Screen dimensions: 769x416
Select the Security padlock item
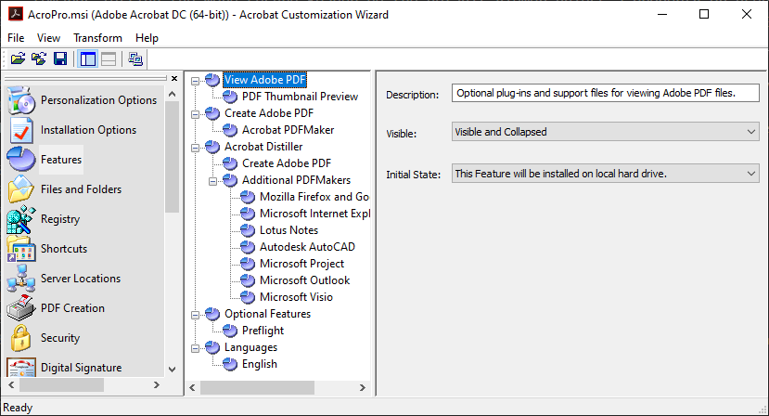[x=59, y=338]
